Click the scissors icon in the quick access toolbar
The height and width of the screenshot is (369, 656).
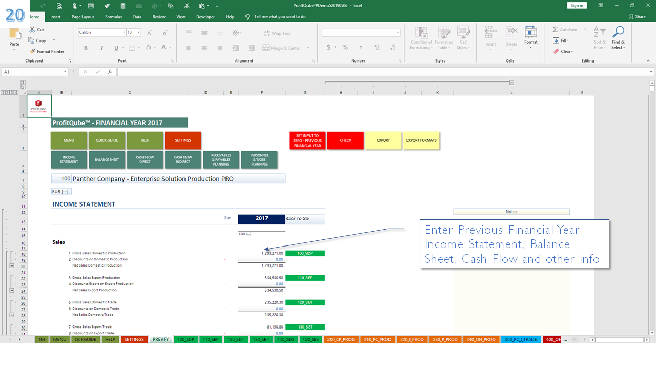point(187,6)
